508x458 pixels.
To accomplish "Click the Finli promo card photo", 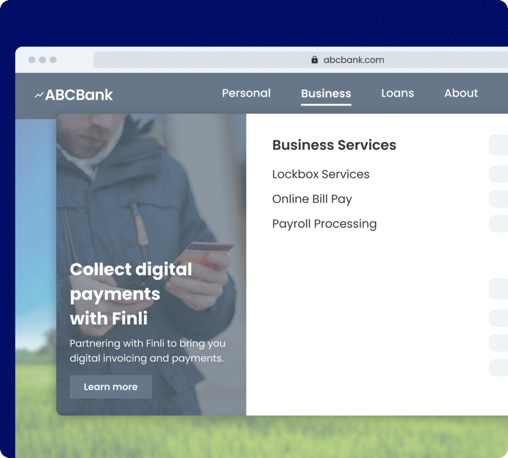I will point(151,264).
